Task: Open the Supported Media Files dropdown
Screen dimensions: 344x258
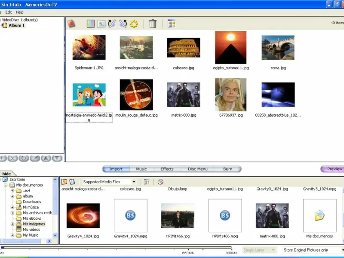Action: coord(134,182)
